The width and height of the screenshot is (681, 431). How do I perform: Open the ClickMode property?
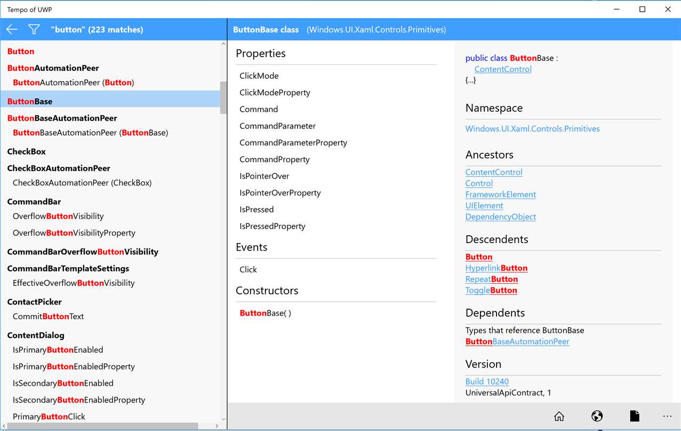tap(259, 76)
